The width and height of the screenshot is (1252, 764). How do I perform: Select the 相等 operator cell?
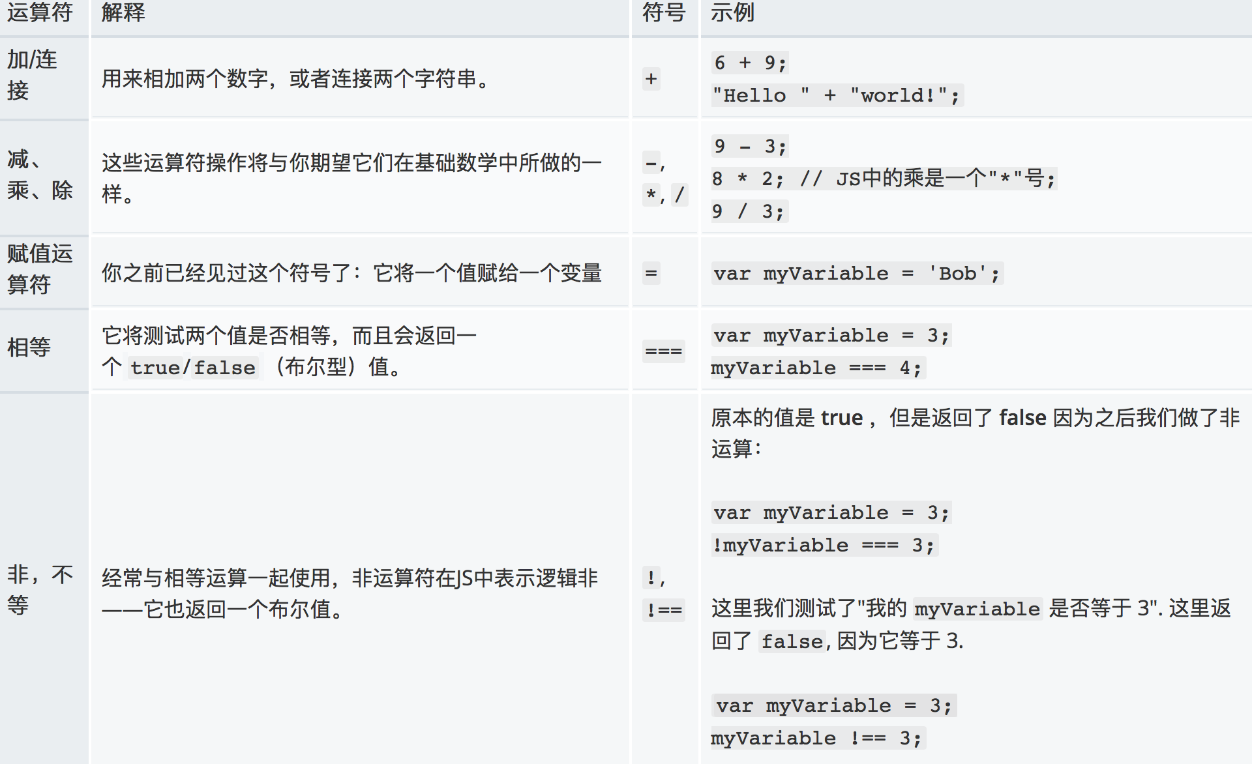[x=44, y=350]
